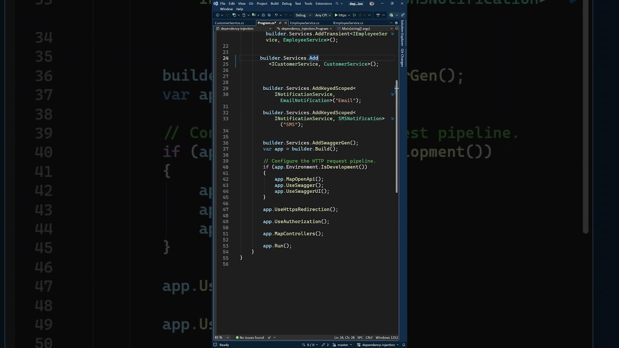This screenshot has height=348, width=619.
Task: Open the File menu
Action: (222, 3)
